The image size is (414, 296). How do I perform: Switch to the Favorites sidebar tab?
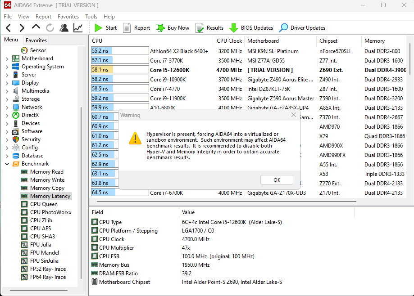(36, 40)
